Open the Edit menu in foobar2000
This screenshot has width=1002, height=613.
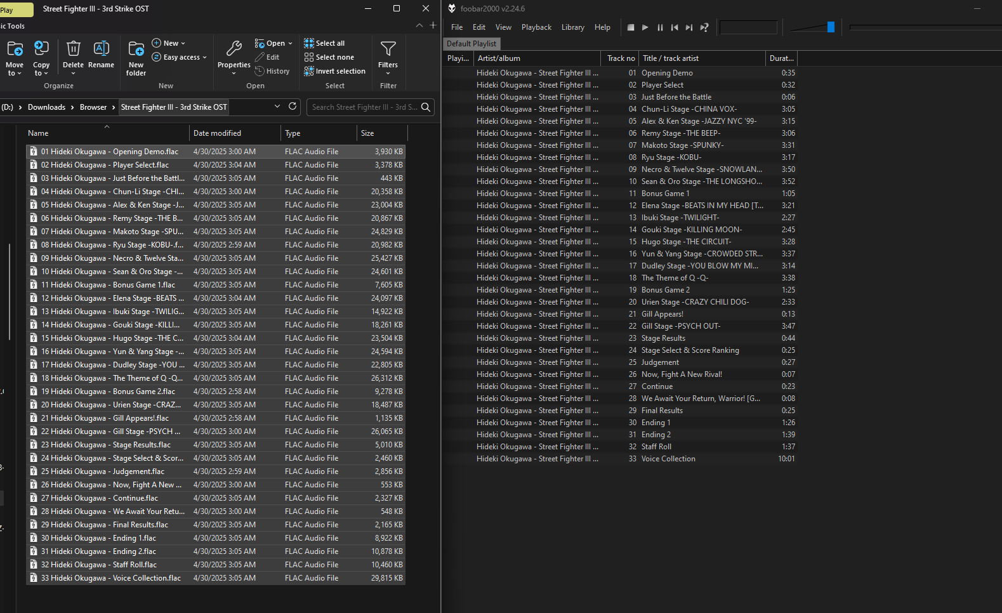click(x=479, y=27)
